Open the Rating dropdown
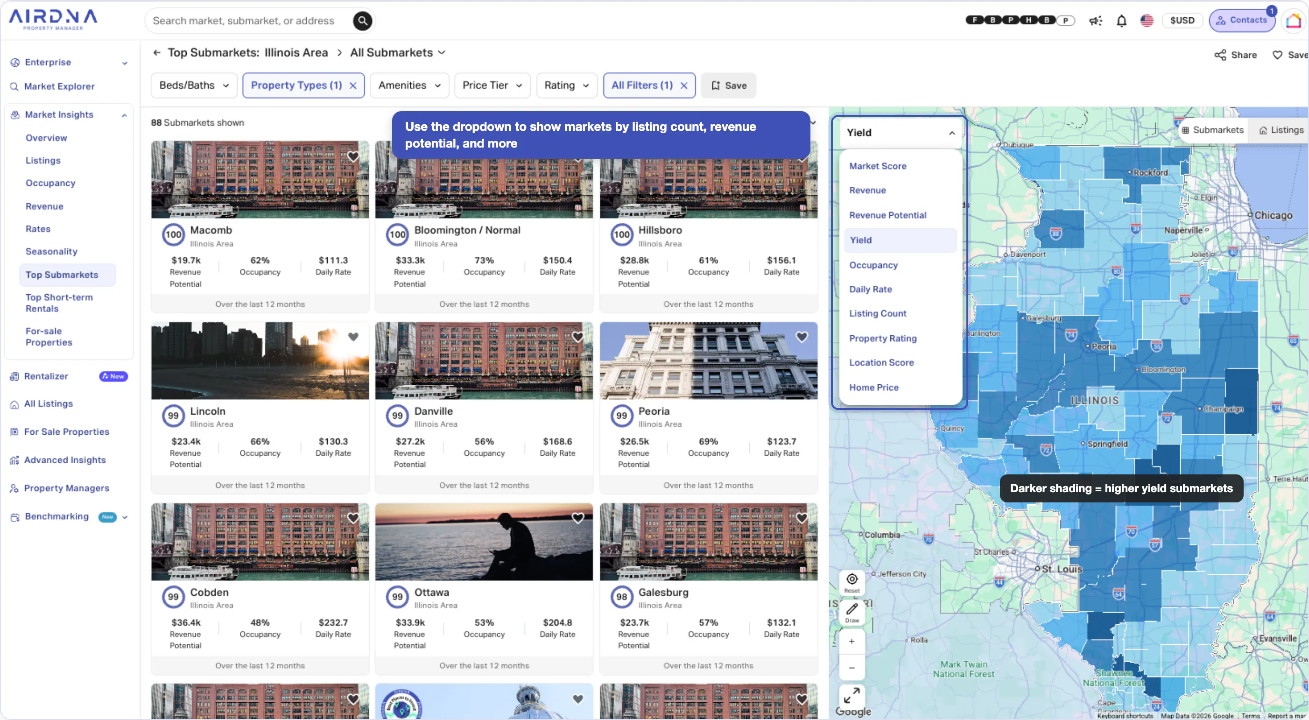 tap(567, 85)
